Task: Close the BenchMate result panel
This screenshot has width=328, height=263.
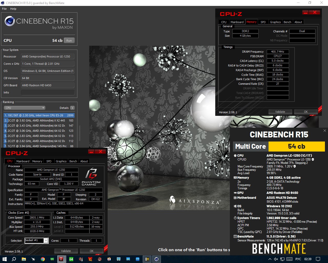Action: [325, 131]
